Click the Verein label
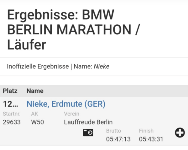This screenshot has width=188, height=150. click(x=71, y=114)
